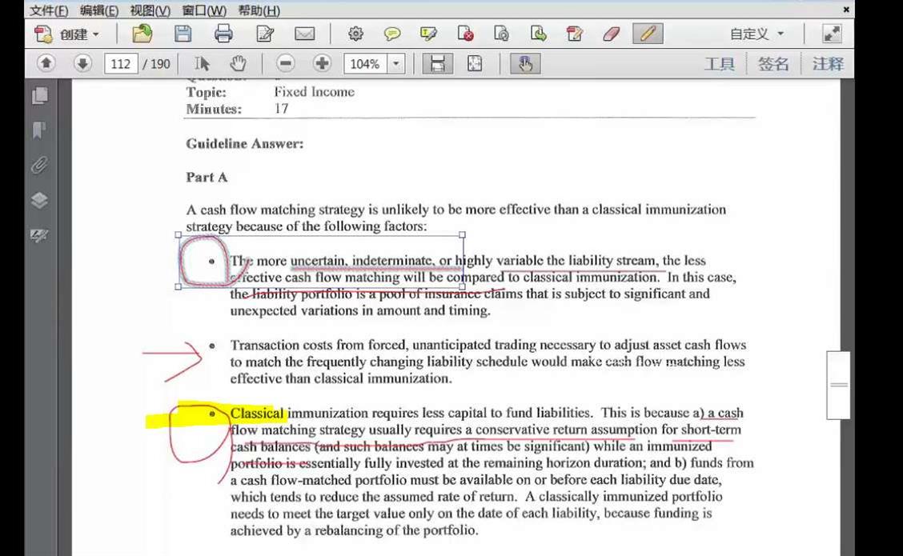Screen dimensions: 903x556
Task: Show the attachments paperclip panel
Action: [x=39, y=166]
